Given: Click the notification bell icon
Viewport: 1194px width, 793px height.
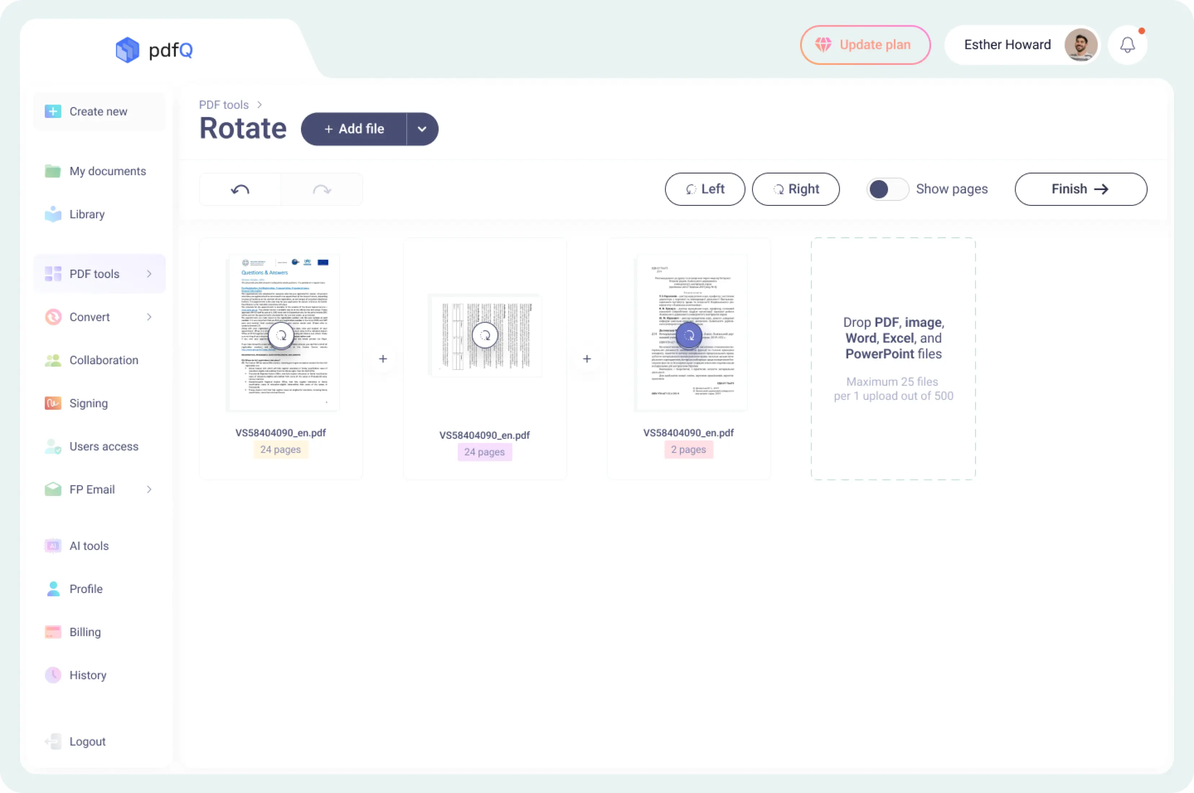Looking at the screenshot, I should click(1127, 45).
